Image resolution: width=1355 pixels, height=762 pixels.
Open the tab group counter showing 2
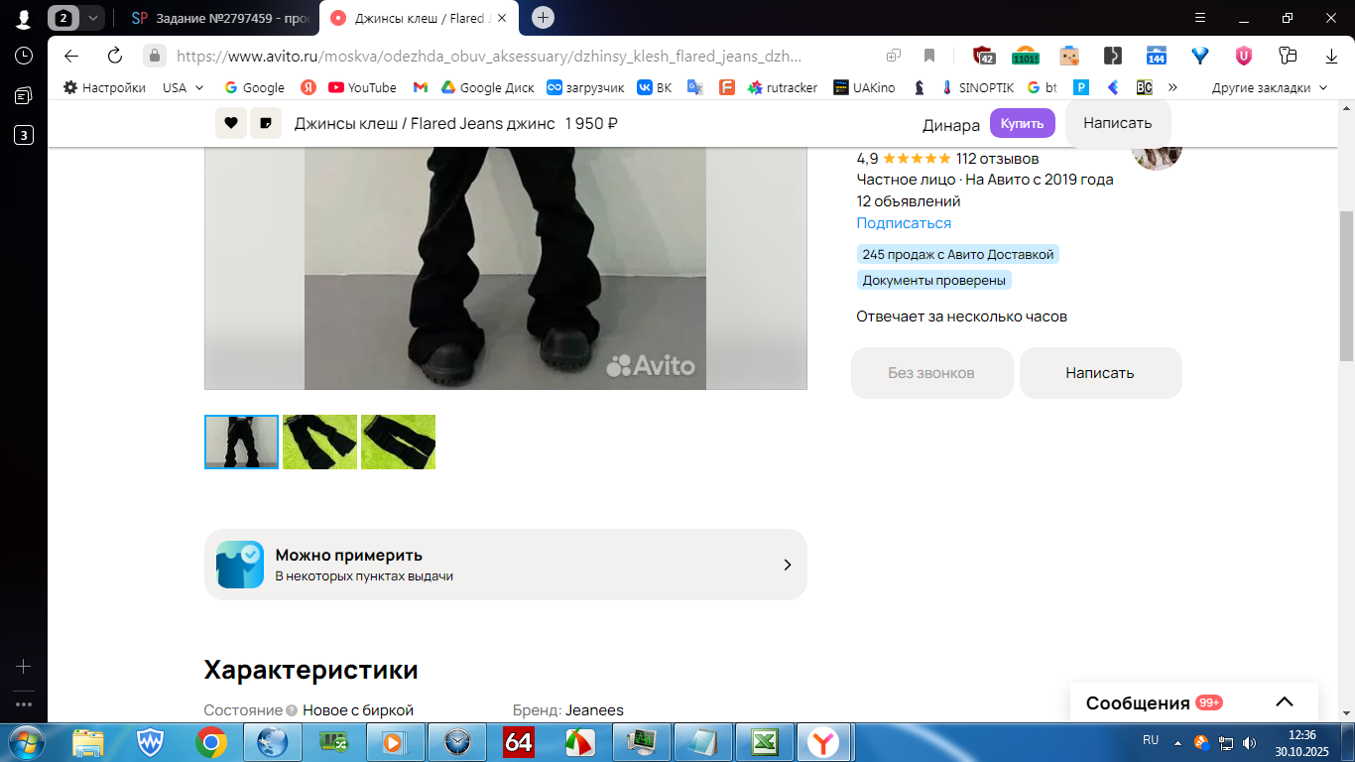click(64, 18)
